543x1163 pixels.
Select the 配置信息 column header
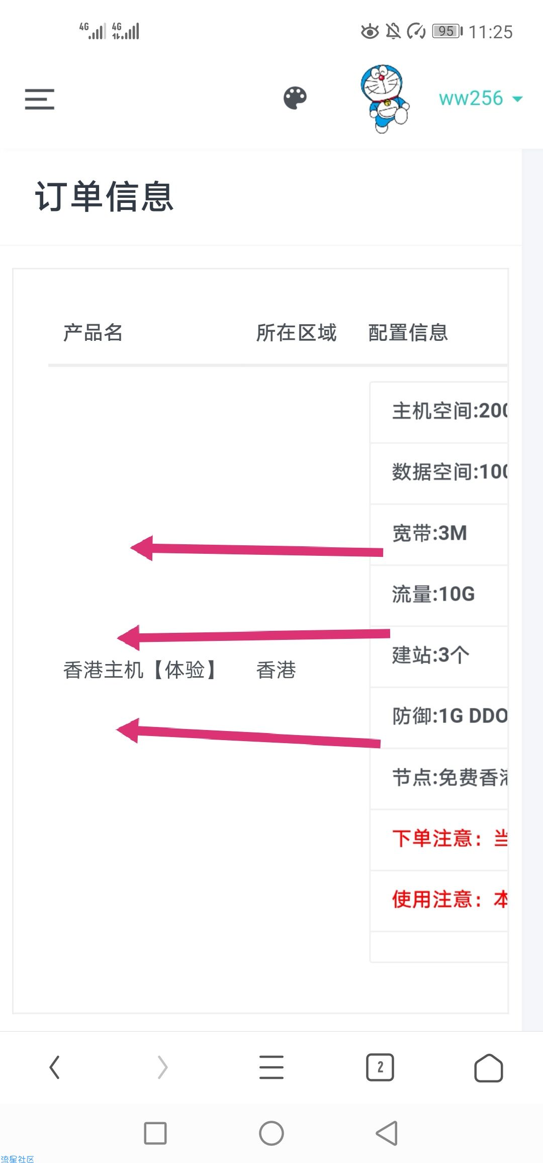pyautogui.click(x=408, y=332)
